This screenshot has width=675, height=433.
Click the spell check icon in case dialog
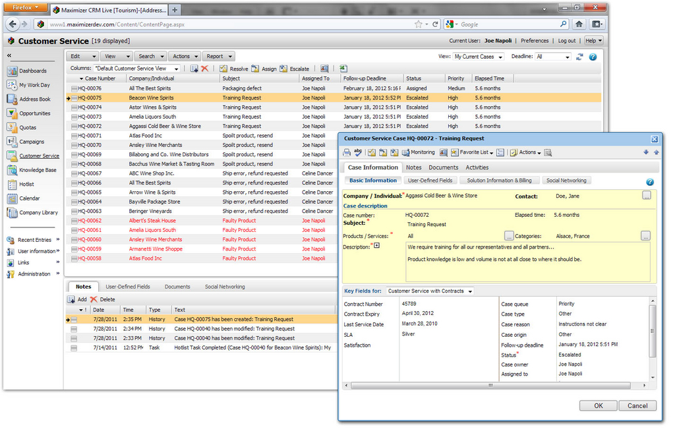358,153
